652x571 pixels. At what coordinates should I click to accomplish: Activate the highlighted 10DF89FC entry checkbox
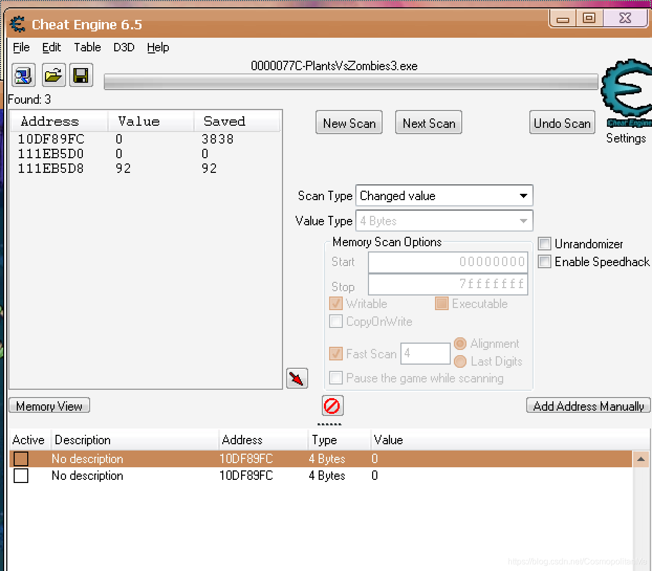21,459
